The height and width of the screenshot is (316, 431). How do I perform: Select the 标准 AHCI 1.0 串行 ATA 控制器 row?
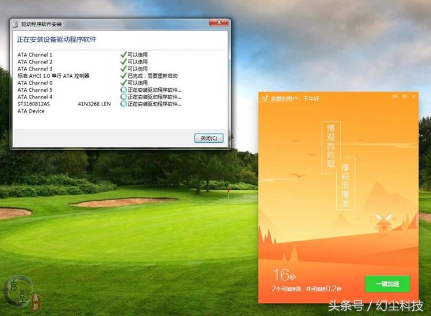99,76
